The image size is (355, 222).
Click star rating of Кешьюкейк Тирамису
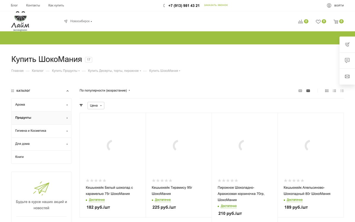[162, 181]
